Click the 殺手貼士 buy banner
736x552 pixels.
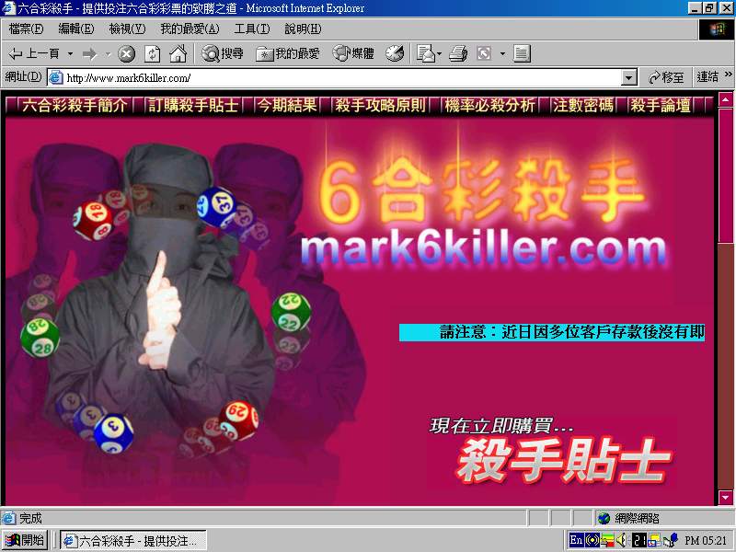pos(563,461)
